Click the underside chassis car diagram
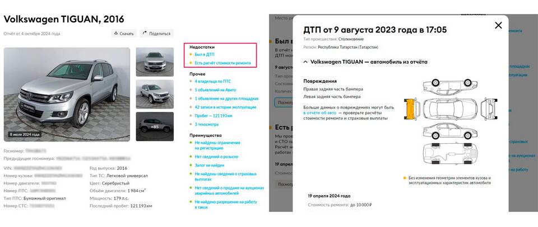Screen dimensions: 538x227 [450, 153]
